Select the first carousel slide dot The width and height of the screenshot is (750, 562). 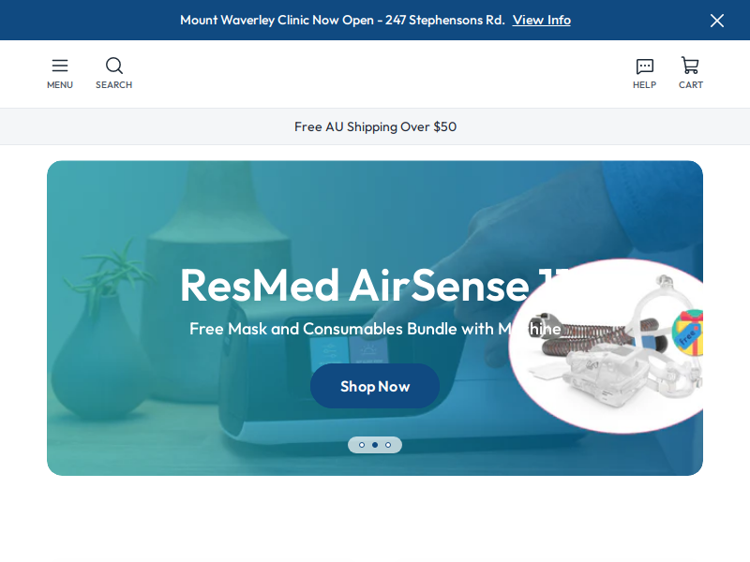[x=362, y=445]
